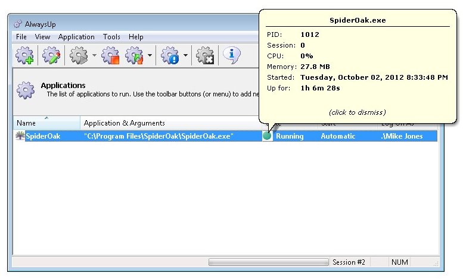Expand the Restart Application dropdown arrow

click(x=150, y=55)
